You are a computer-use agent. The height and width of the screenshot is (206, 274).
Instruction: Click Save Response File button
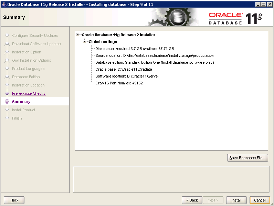tap(247, 158)
